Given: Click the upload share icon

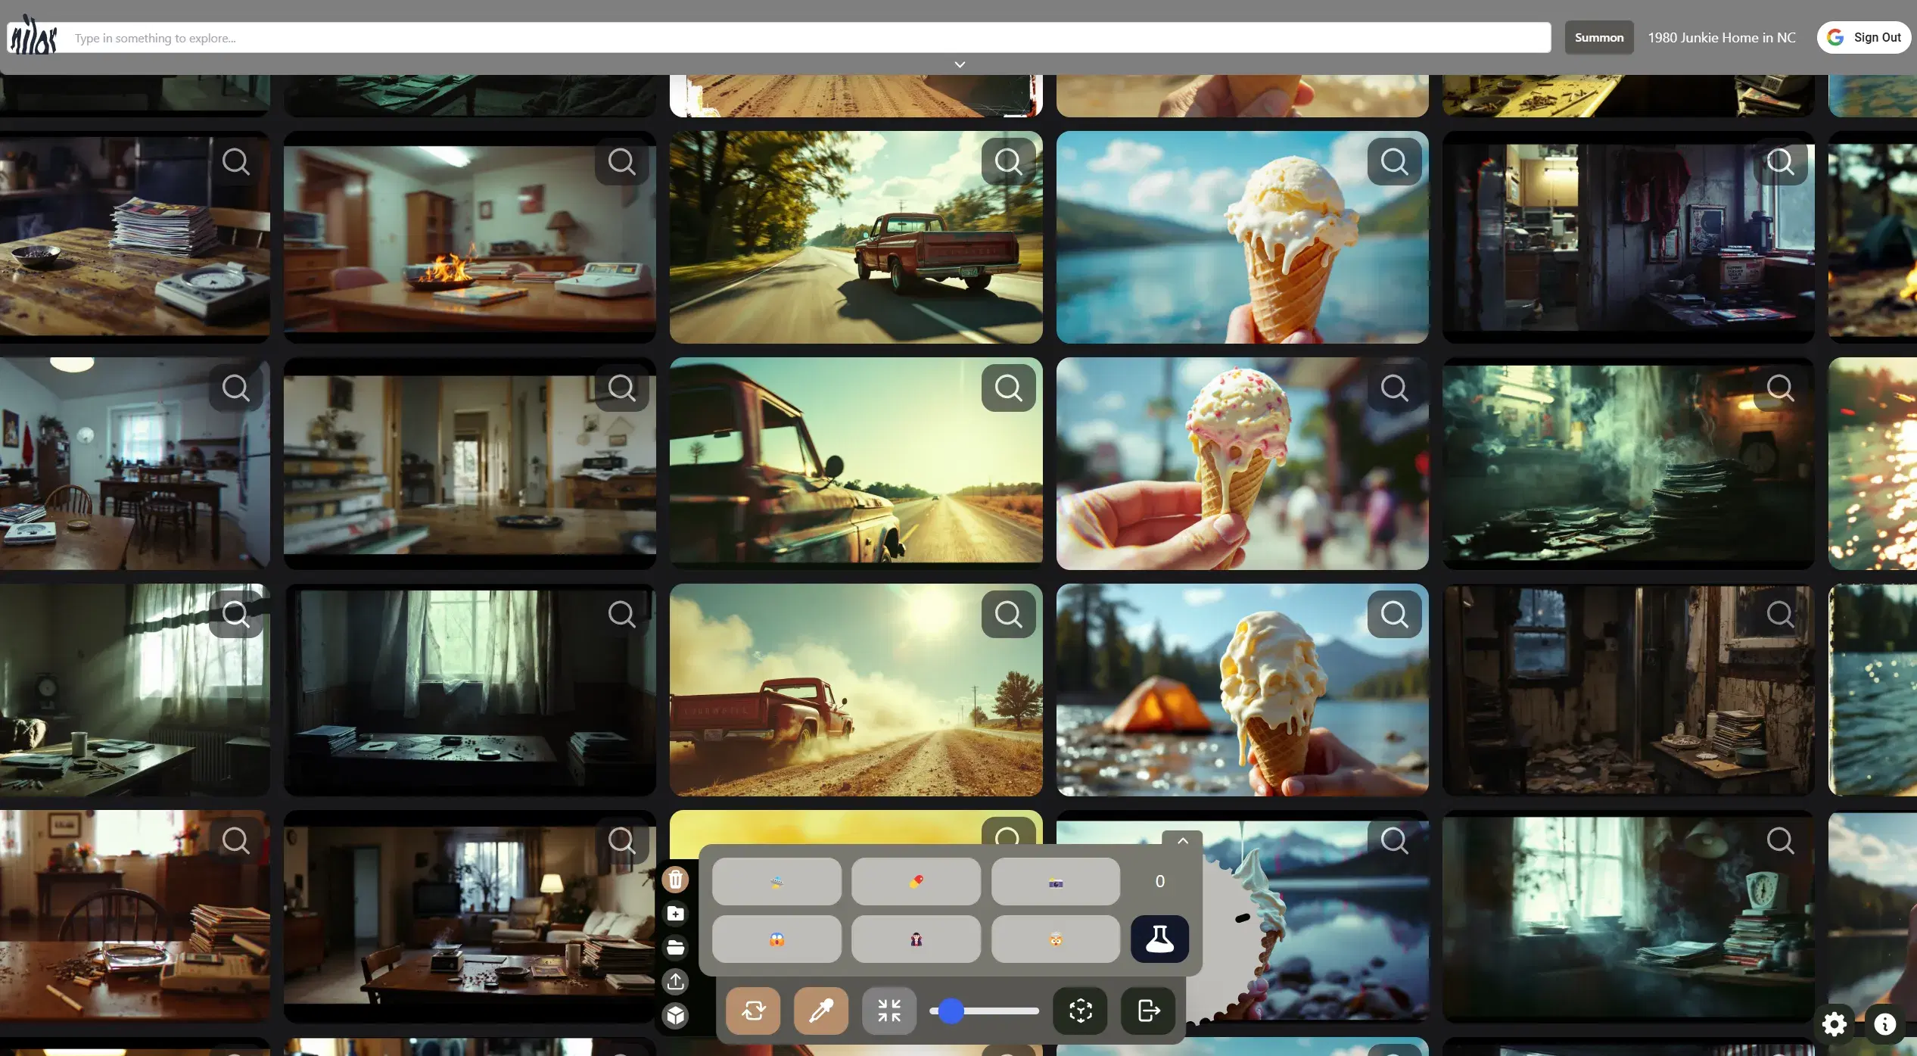Looking at the screenshot, I should tap(675, 982).
